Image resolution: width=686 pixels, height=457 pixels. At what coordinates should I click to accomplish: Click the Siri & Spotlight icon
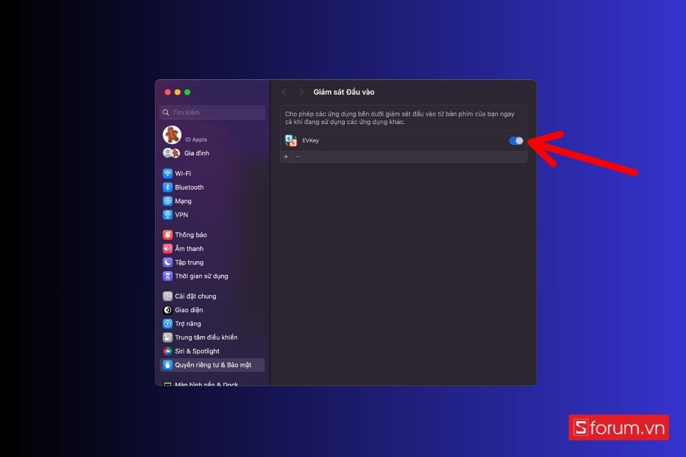(167, 351)
